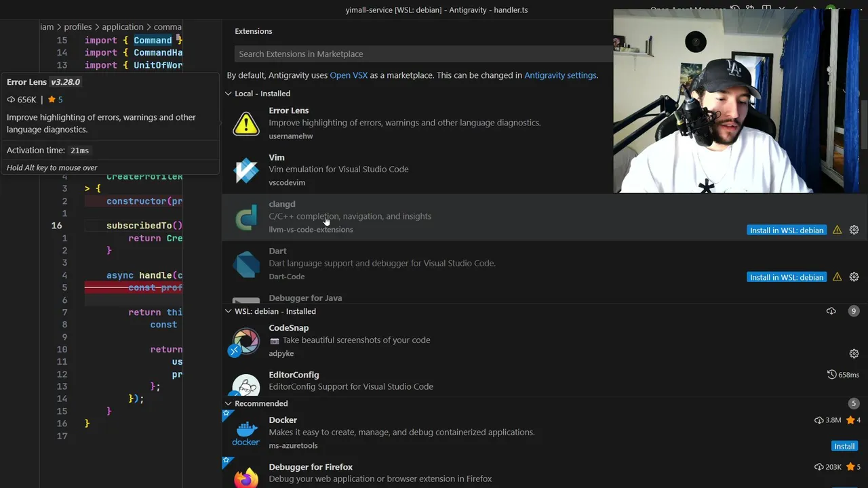
Task: Click the 'llvm-vs-code-extensions' publisher name
Action: pyautogui.click(x=311, y=230)
